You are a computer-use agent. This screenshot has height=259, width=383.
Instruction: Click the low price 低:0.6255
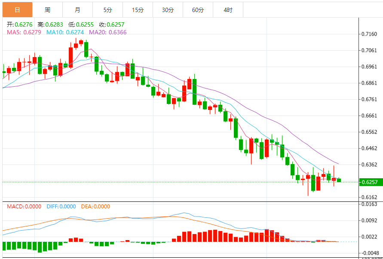click(x=81, y=24)
